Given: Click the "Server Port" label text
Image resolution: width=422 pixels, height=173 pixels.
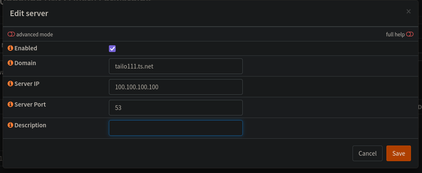Looking at the screenshot, I should 30,104.
